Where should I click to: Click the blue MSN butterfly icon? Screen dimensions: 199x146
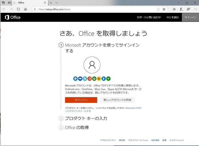pos(103,79)
